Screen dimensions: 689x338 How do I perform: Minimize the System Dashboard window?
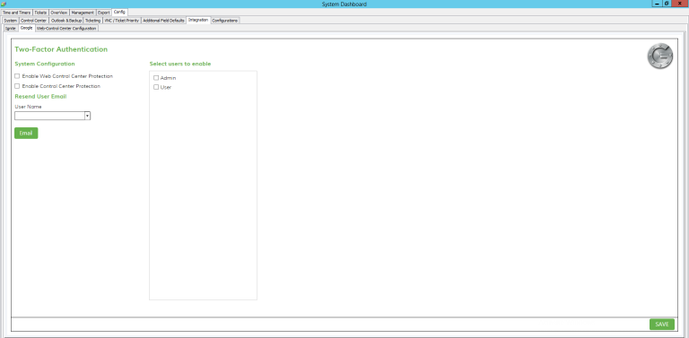point(658,4)
